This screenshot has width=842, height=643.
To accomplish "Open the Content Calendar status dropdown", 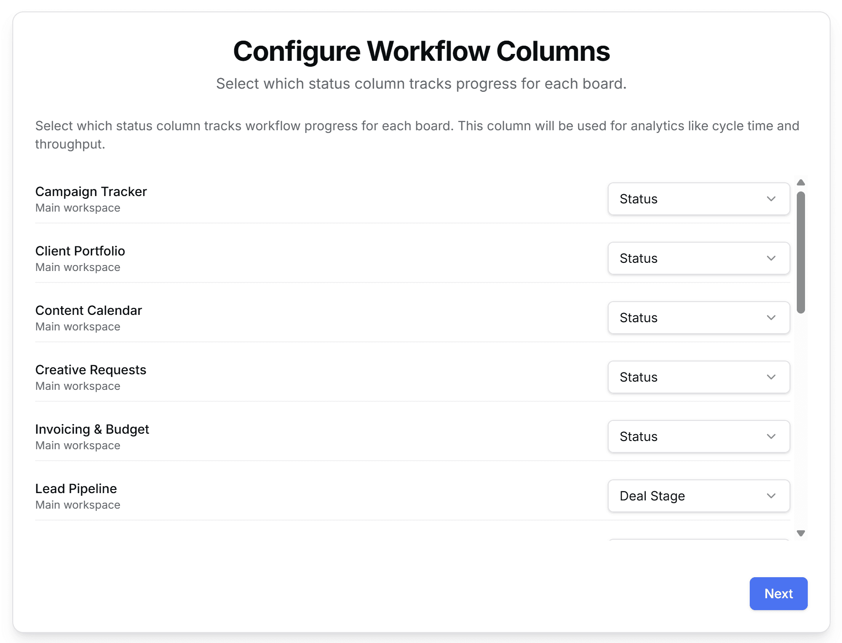I will pyautogui.click(x=698, y=318).
